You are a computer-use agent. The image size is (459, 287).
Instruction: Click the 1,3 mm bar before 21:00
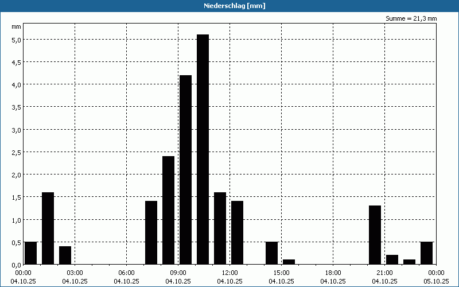pyautogui.click(x=375, y=235)
